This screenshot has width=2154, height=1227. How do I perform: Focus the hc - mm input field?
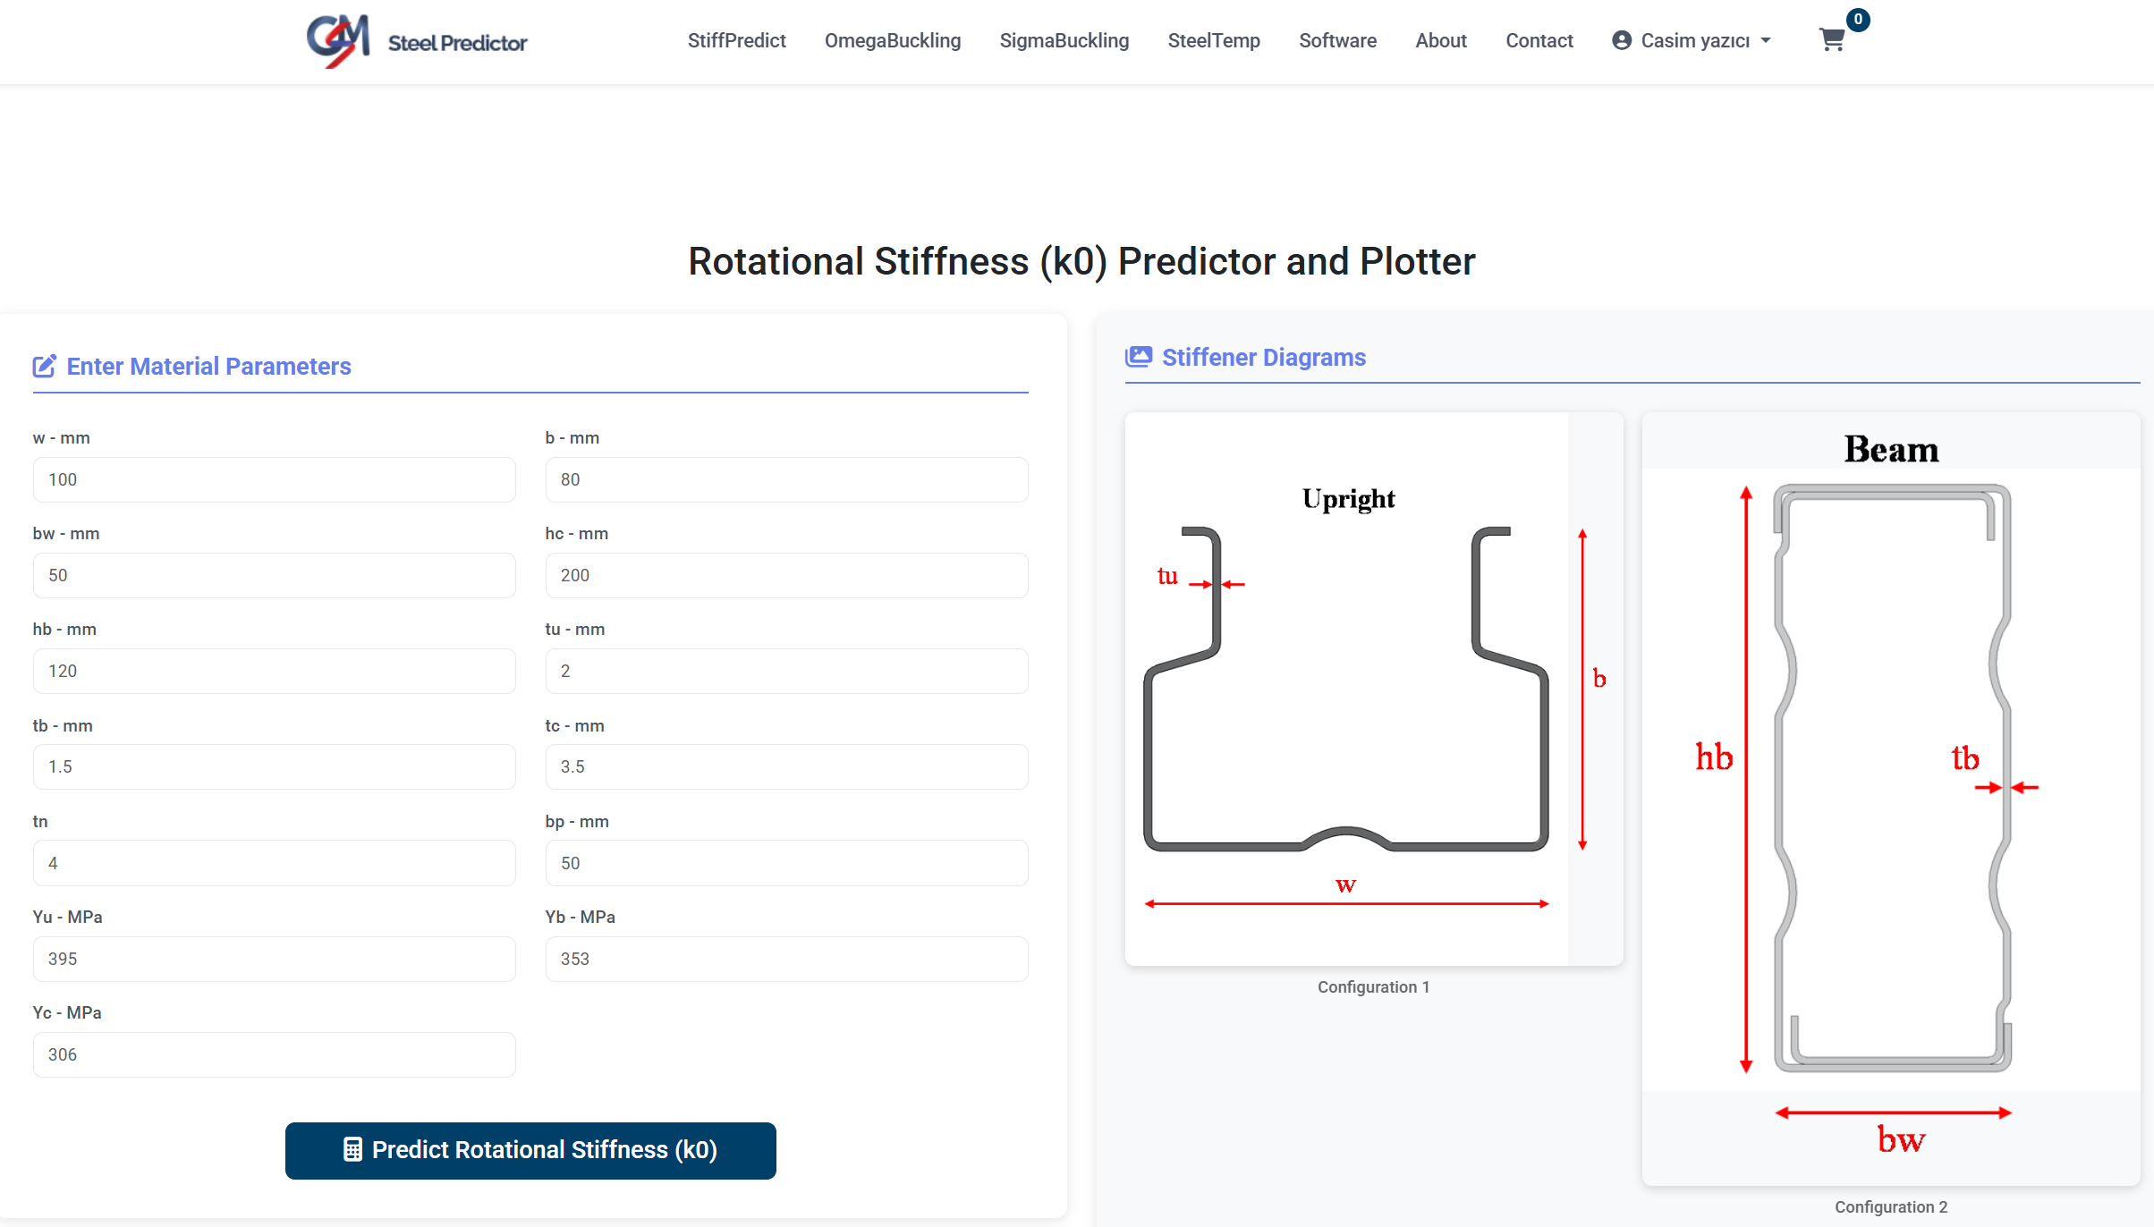(x=785, y=575)
